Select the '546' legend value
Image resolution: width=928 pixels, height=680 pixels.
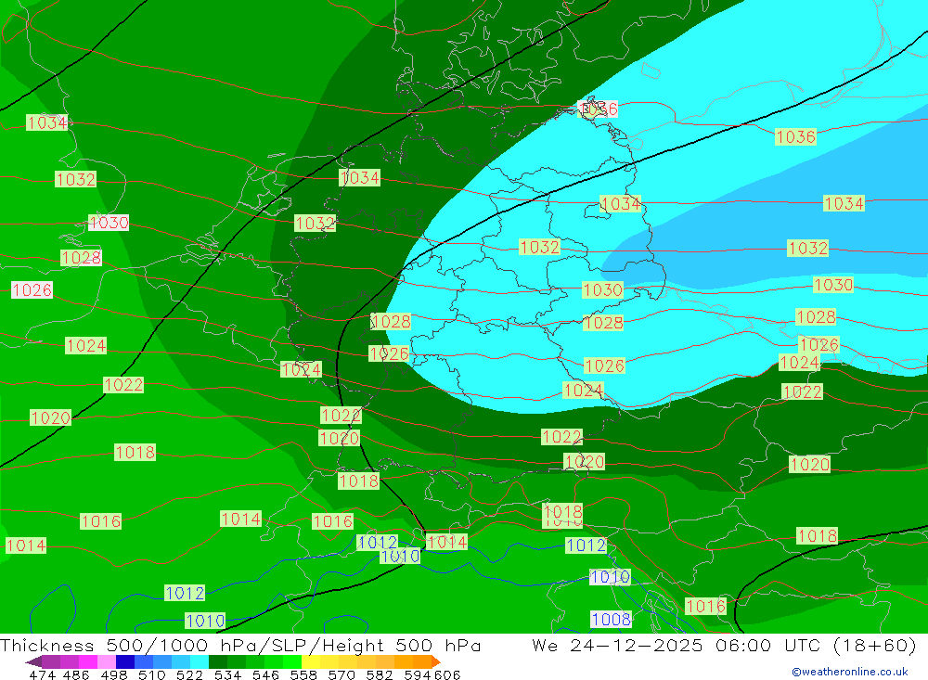pos(265,674)
